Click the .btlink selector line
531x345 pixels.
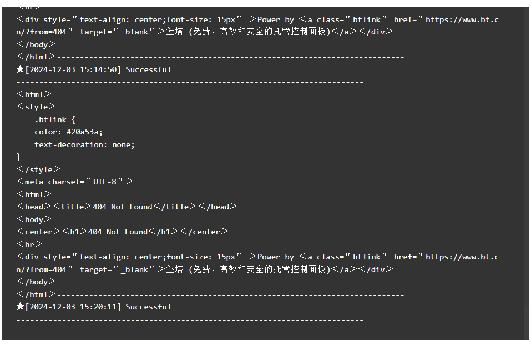pos(55,120)
